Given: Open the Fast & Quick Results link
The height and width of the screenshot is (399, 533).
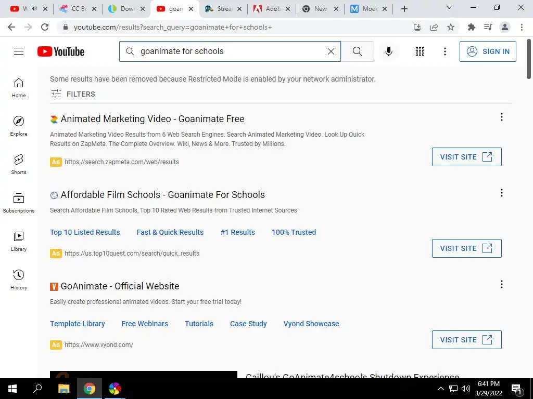Looking at the screenshot, I should pos(170,232).
